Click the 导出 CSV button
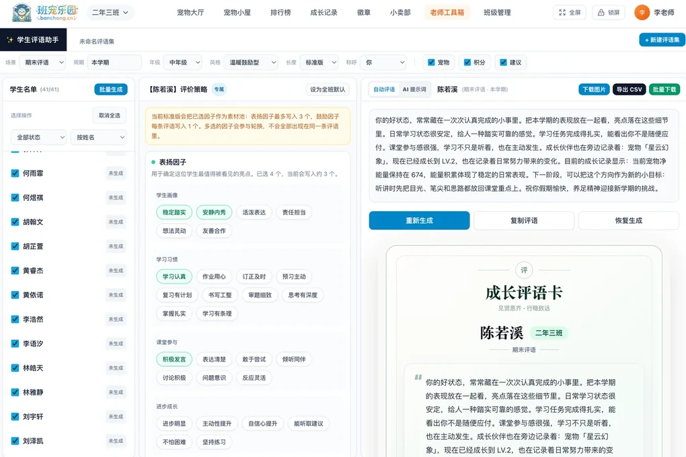This screenshot has height=457, width=686. point(629,89)
